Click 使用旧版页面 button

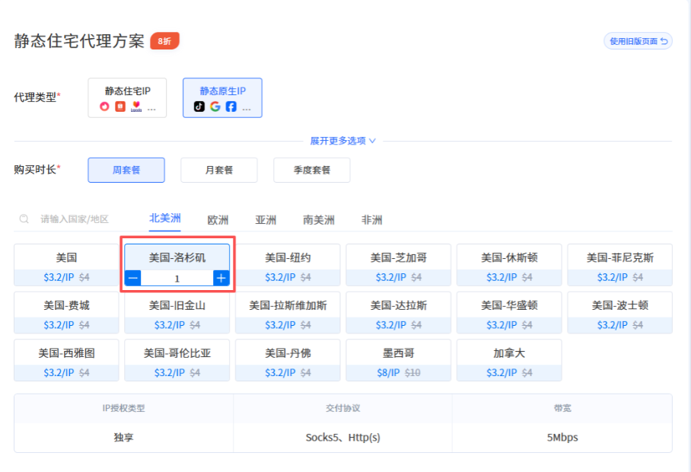(638, 41)
